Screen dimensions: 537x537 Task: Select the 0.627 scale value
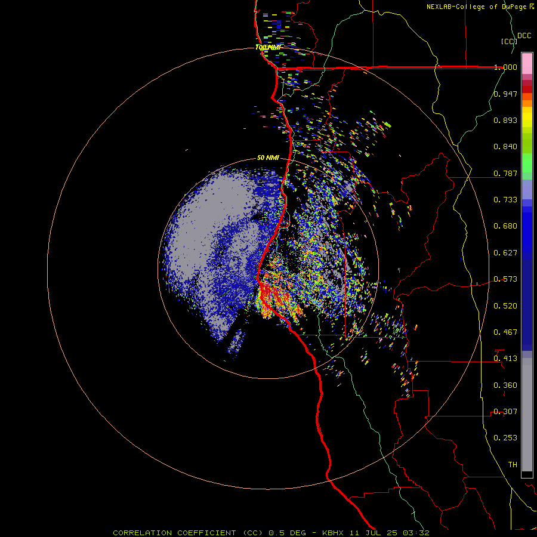tap(505, 252)
